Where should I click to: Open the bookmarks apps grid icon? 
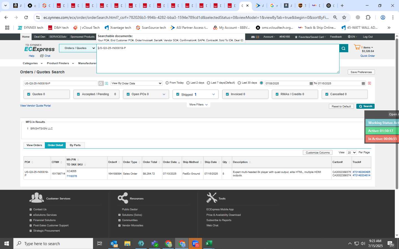click(7, 28)
